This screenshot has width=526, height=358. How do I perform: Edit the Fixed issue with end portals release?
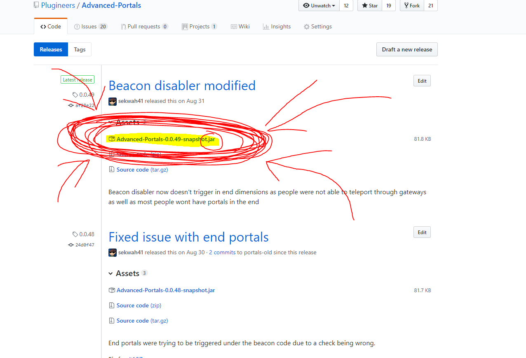422,232
